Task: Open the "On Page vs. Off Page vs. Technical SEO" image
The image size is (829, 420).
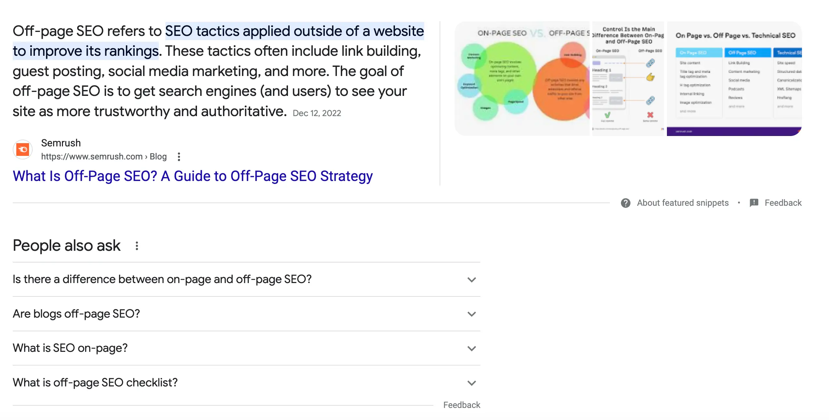Action: (734, 79)
